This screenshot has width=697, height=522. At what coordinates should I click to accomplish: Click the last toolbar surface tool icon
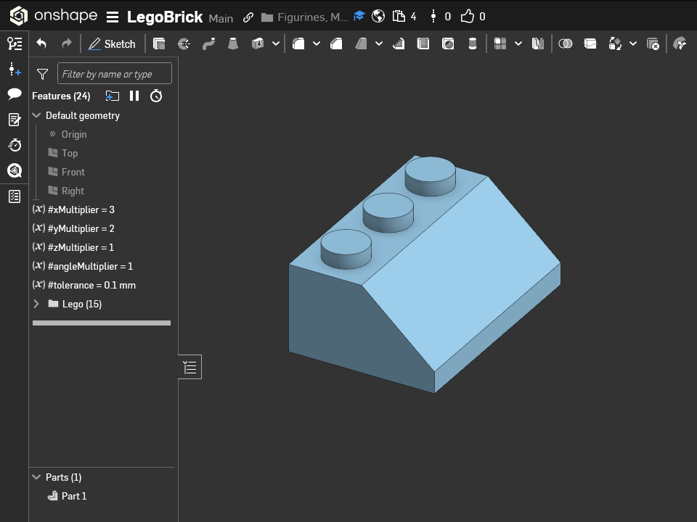coord(680,43)
